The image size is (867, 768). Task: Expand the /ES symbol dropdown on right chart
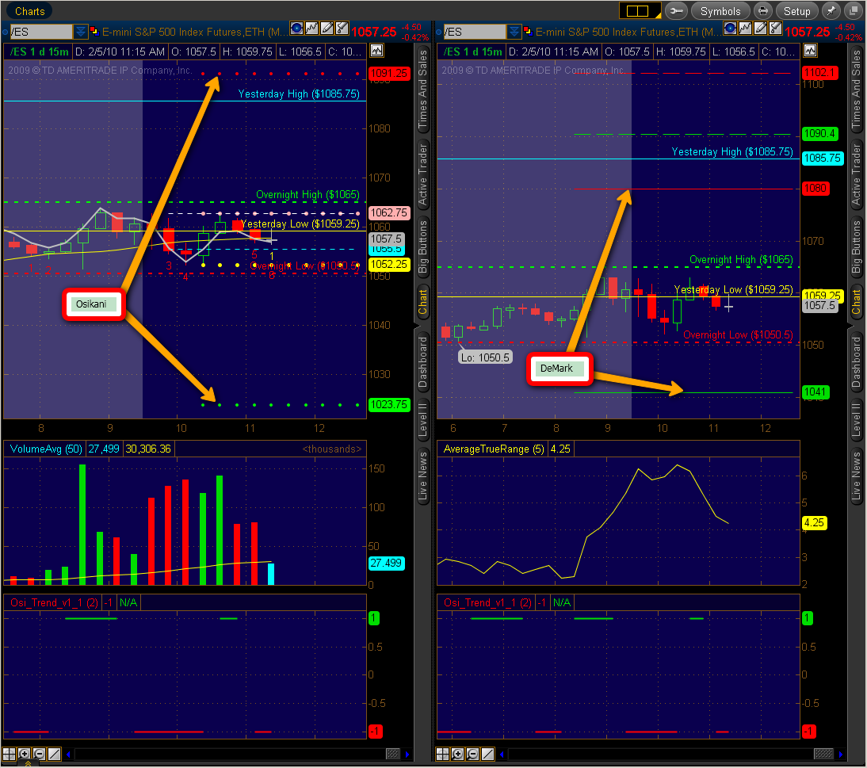514,32
